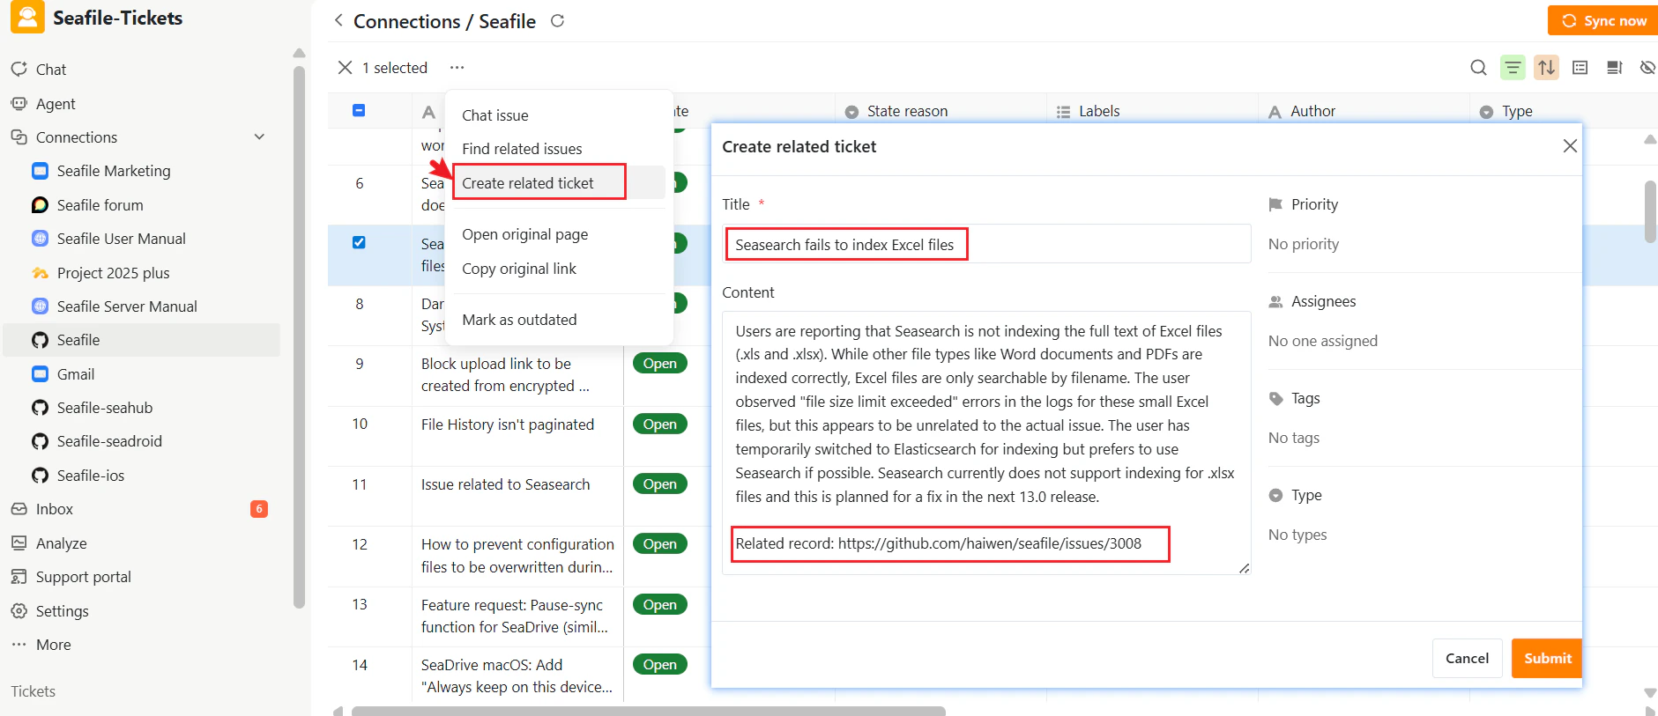Click the Author column header

(x=1364, y=111)
